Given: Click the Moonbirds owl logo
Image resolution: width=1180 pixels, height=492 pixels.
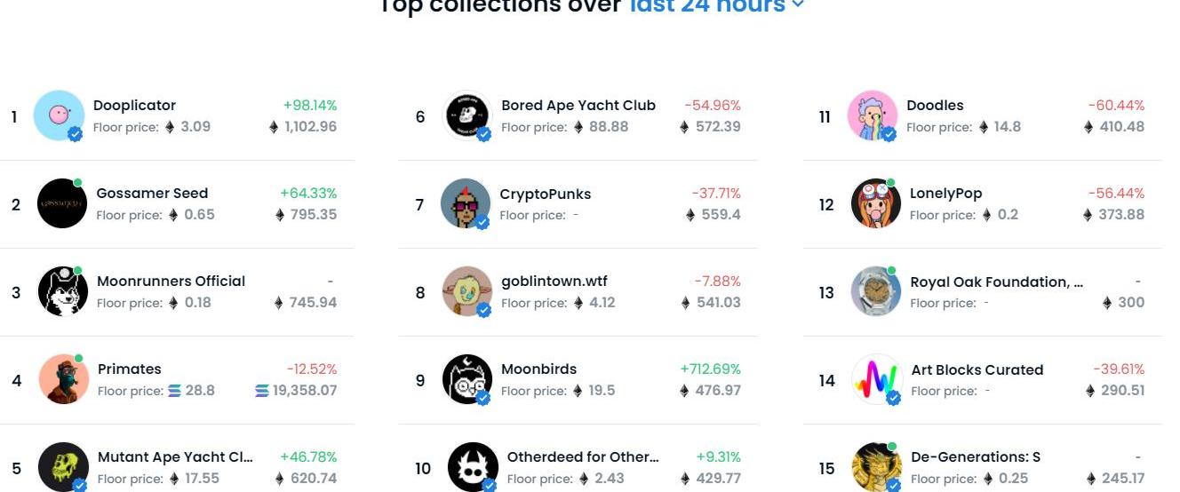Looking at the screenshot, I should [467, 379].
